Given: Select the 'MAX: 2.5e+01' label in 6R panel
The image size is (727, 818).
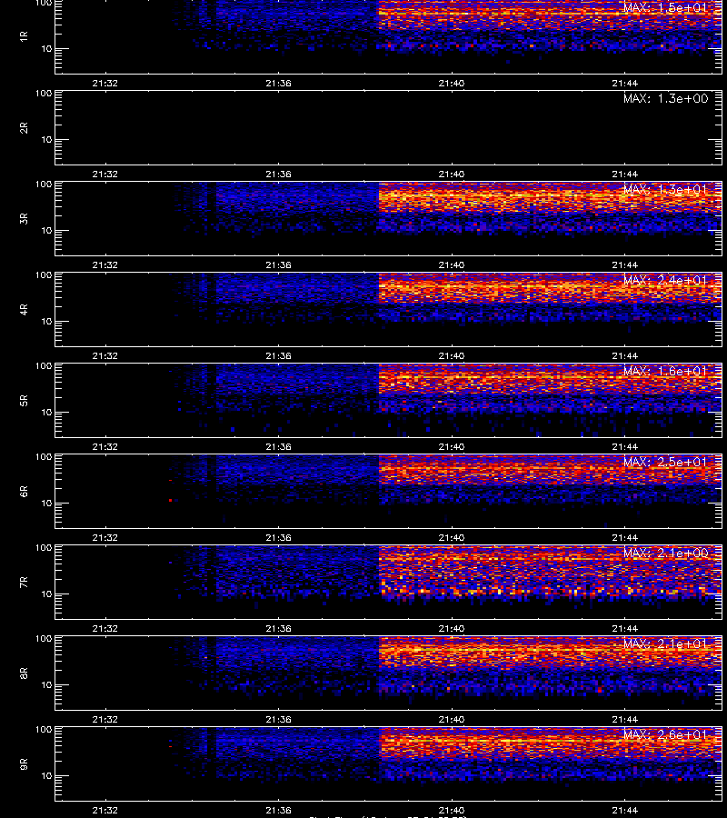Looking at the screenshot, I should pyautogui.click(x=666, y=463).
